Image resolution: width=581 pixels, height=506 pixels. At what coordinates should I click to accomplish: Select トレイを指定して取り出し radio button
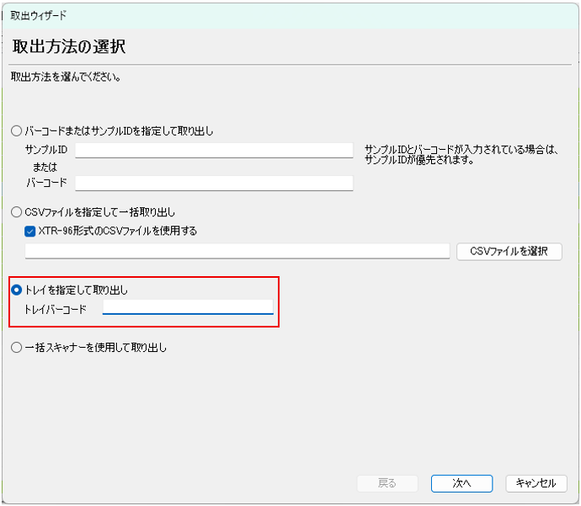tap(17, 290)
